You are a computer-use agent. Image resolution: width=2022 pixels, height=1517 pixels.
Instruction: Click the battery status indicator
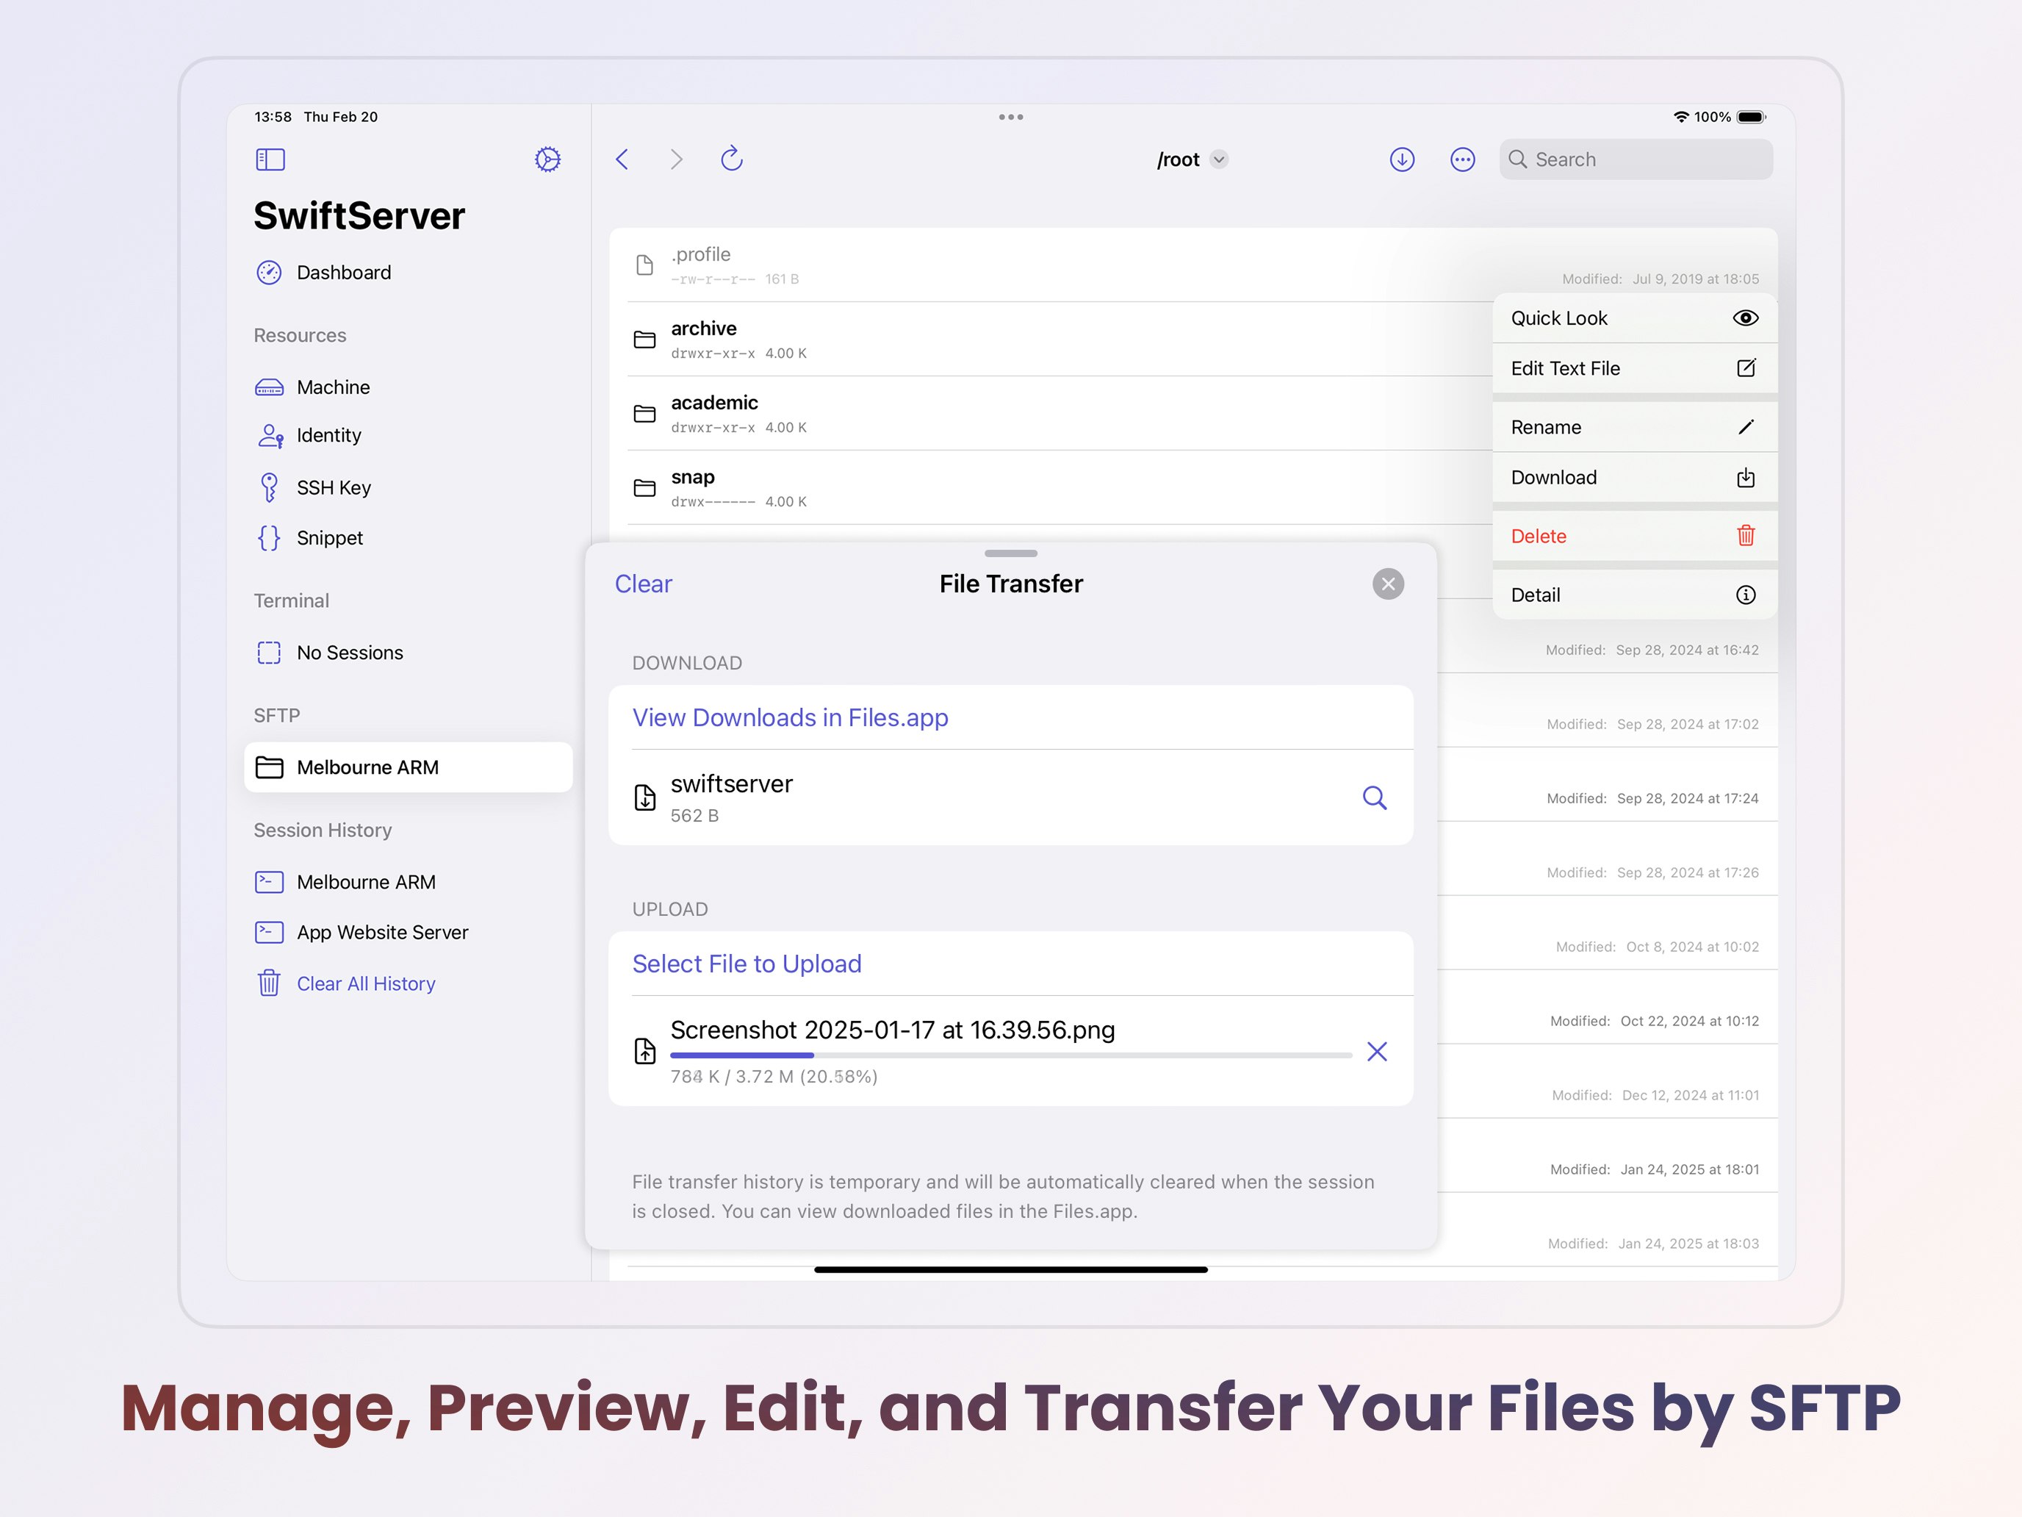1752,117
